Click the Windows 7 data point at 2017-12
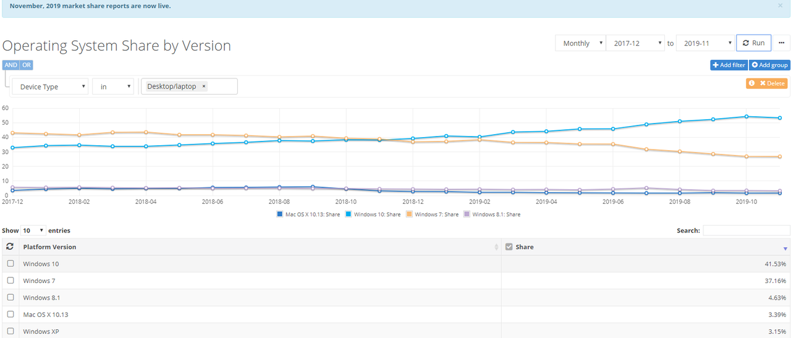The image size is (791, 338). [13, 133]
